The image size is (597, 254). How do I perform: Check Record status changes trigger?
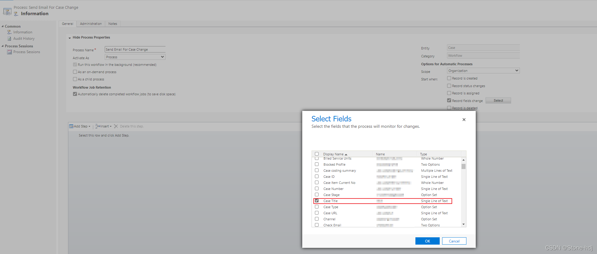(x=449, y=86)
